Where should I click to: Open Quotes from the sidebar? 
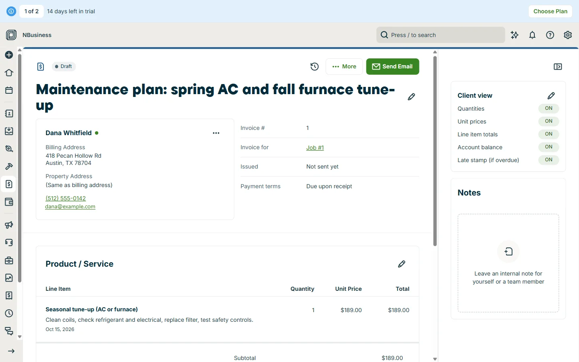9,149
